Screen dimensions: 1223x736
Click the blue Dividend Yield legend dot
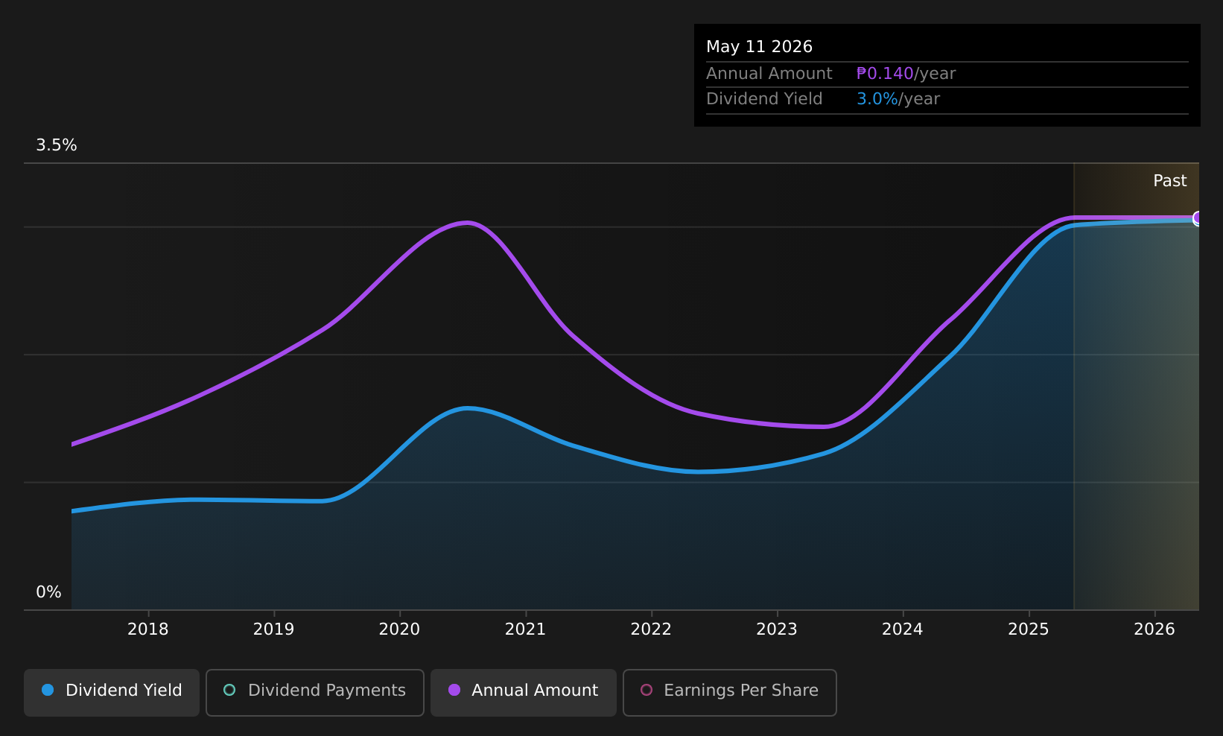pyautogui.click(x=48, y=690)
